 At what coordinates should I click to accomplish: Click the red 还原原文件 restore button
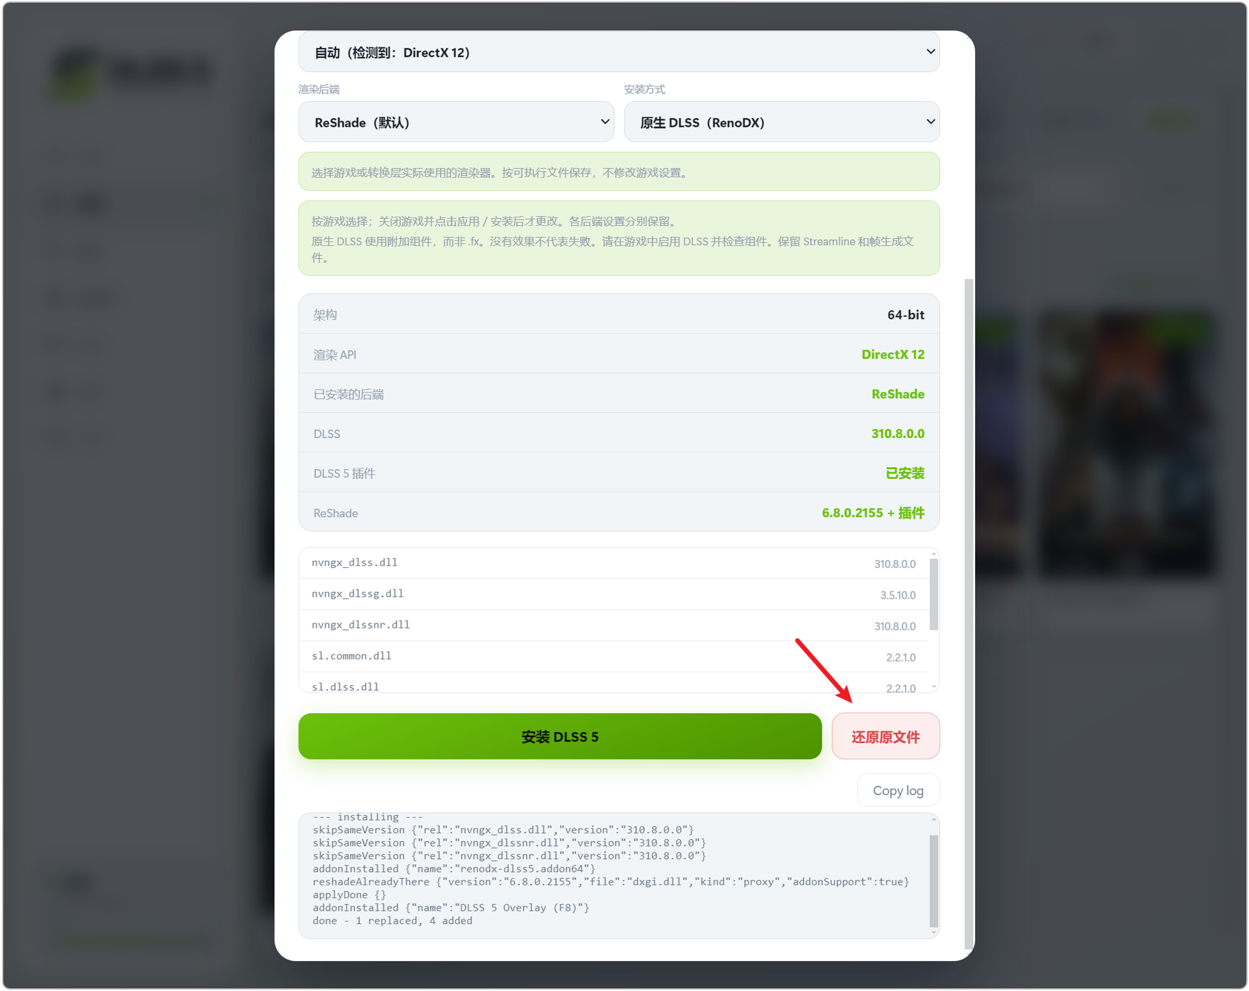(x=885, y=737)
